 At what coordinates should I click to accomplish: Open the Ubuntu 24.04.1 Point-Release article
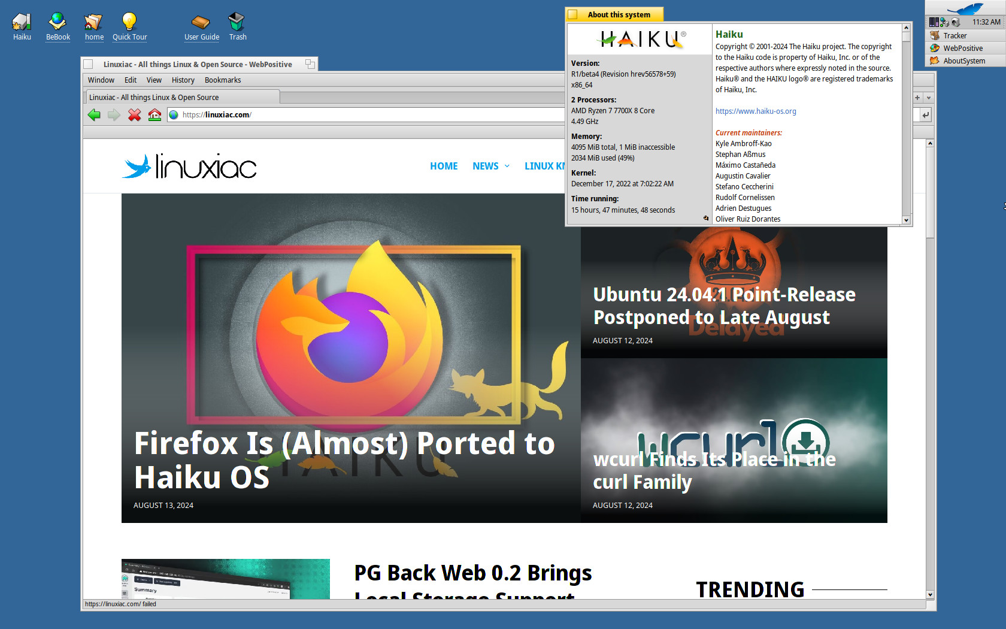(x=724, y=306)
